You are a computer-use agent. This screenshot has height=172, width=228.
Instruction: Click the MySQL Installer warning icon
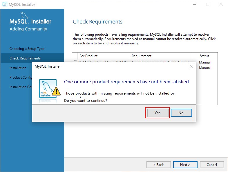pyautogui.click(x=50, y=91)
